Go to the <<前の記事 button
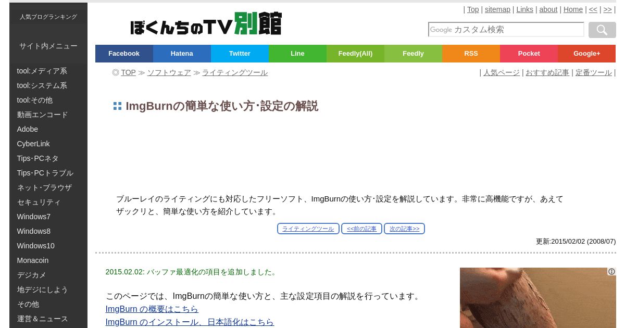625x328 pixels. pos(361,229)
